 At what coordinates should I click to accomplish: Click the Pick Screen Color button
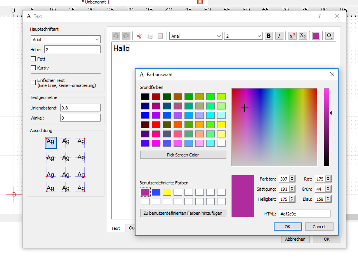point(183,155)
